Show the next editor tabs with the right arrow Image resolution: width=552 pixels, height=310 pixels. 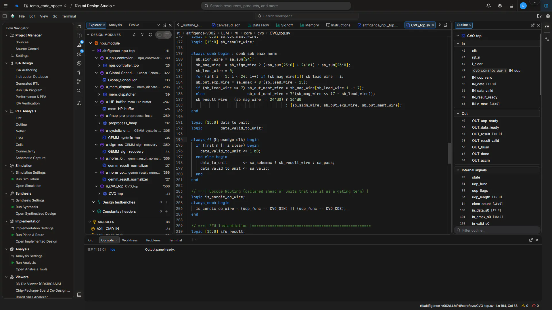click(x=440, y=25)
